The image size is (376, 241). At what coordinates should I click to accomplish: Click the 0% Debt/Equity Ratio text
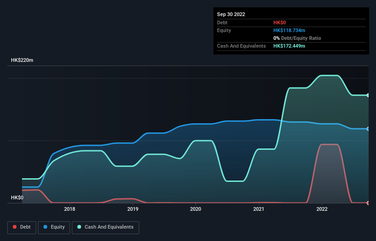[297, 38]
